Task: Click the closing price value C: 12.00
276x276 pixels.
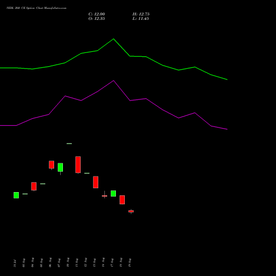Action: click(x=97, y=14)
